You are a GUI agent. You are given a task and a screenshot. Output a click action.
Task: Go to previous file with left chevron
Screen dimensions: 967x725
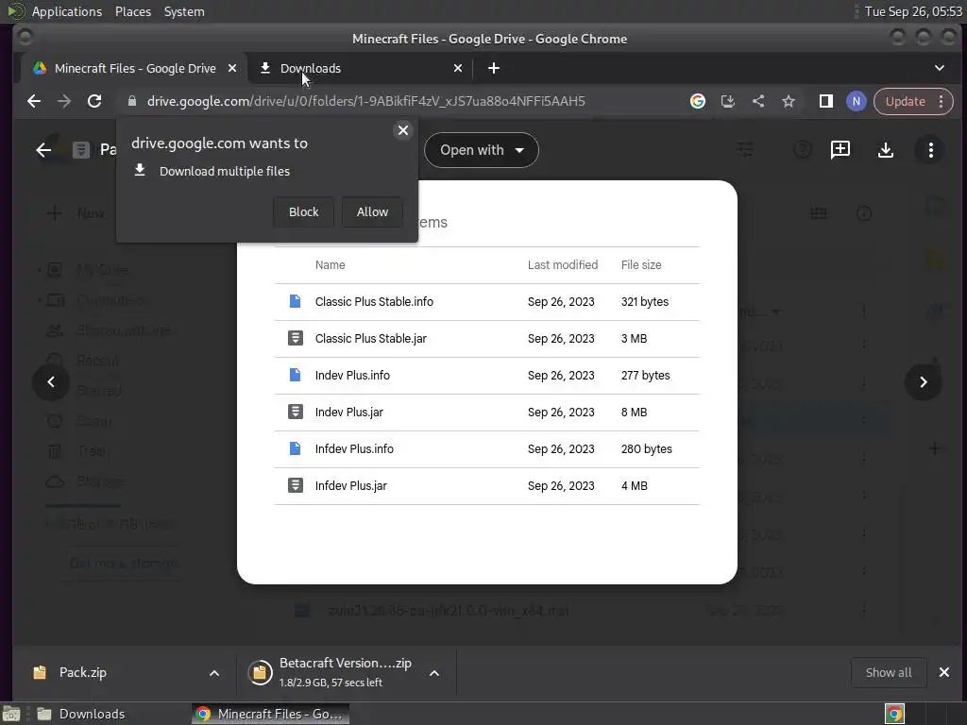click(x=51, y=382)
